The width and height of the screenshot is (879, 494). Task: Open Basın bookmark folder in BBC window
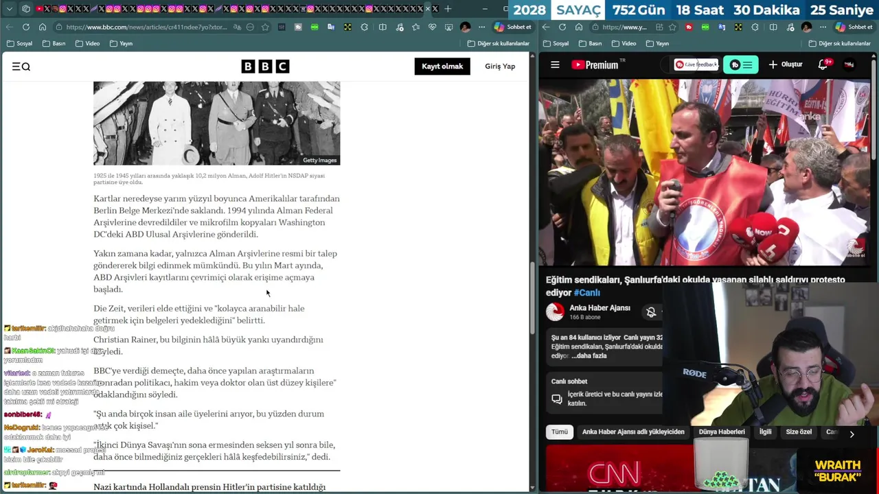(54, 43)
